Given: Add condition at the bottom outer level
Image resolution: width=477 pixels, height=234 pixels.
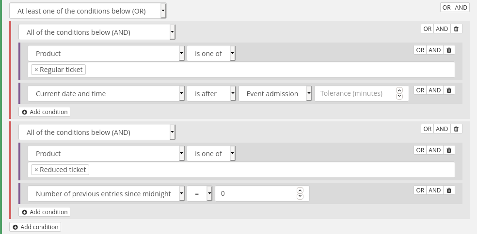Looking at the screenshot, I should click(35, 227).
